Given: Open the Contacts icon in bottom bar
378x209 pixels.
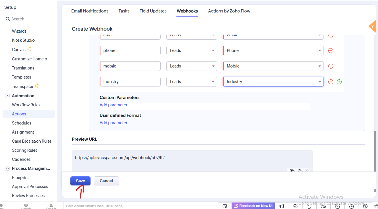Looking at the screenshot, I should [51, 206].
